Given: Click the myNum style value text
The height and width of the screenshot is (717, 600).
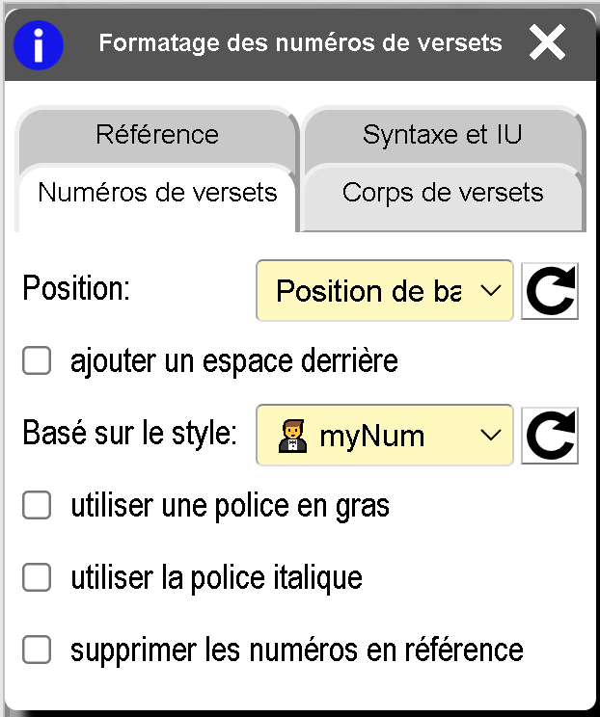Looking at the screenshot, I should click(x=372, y=436).
